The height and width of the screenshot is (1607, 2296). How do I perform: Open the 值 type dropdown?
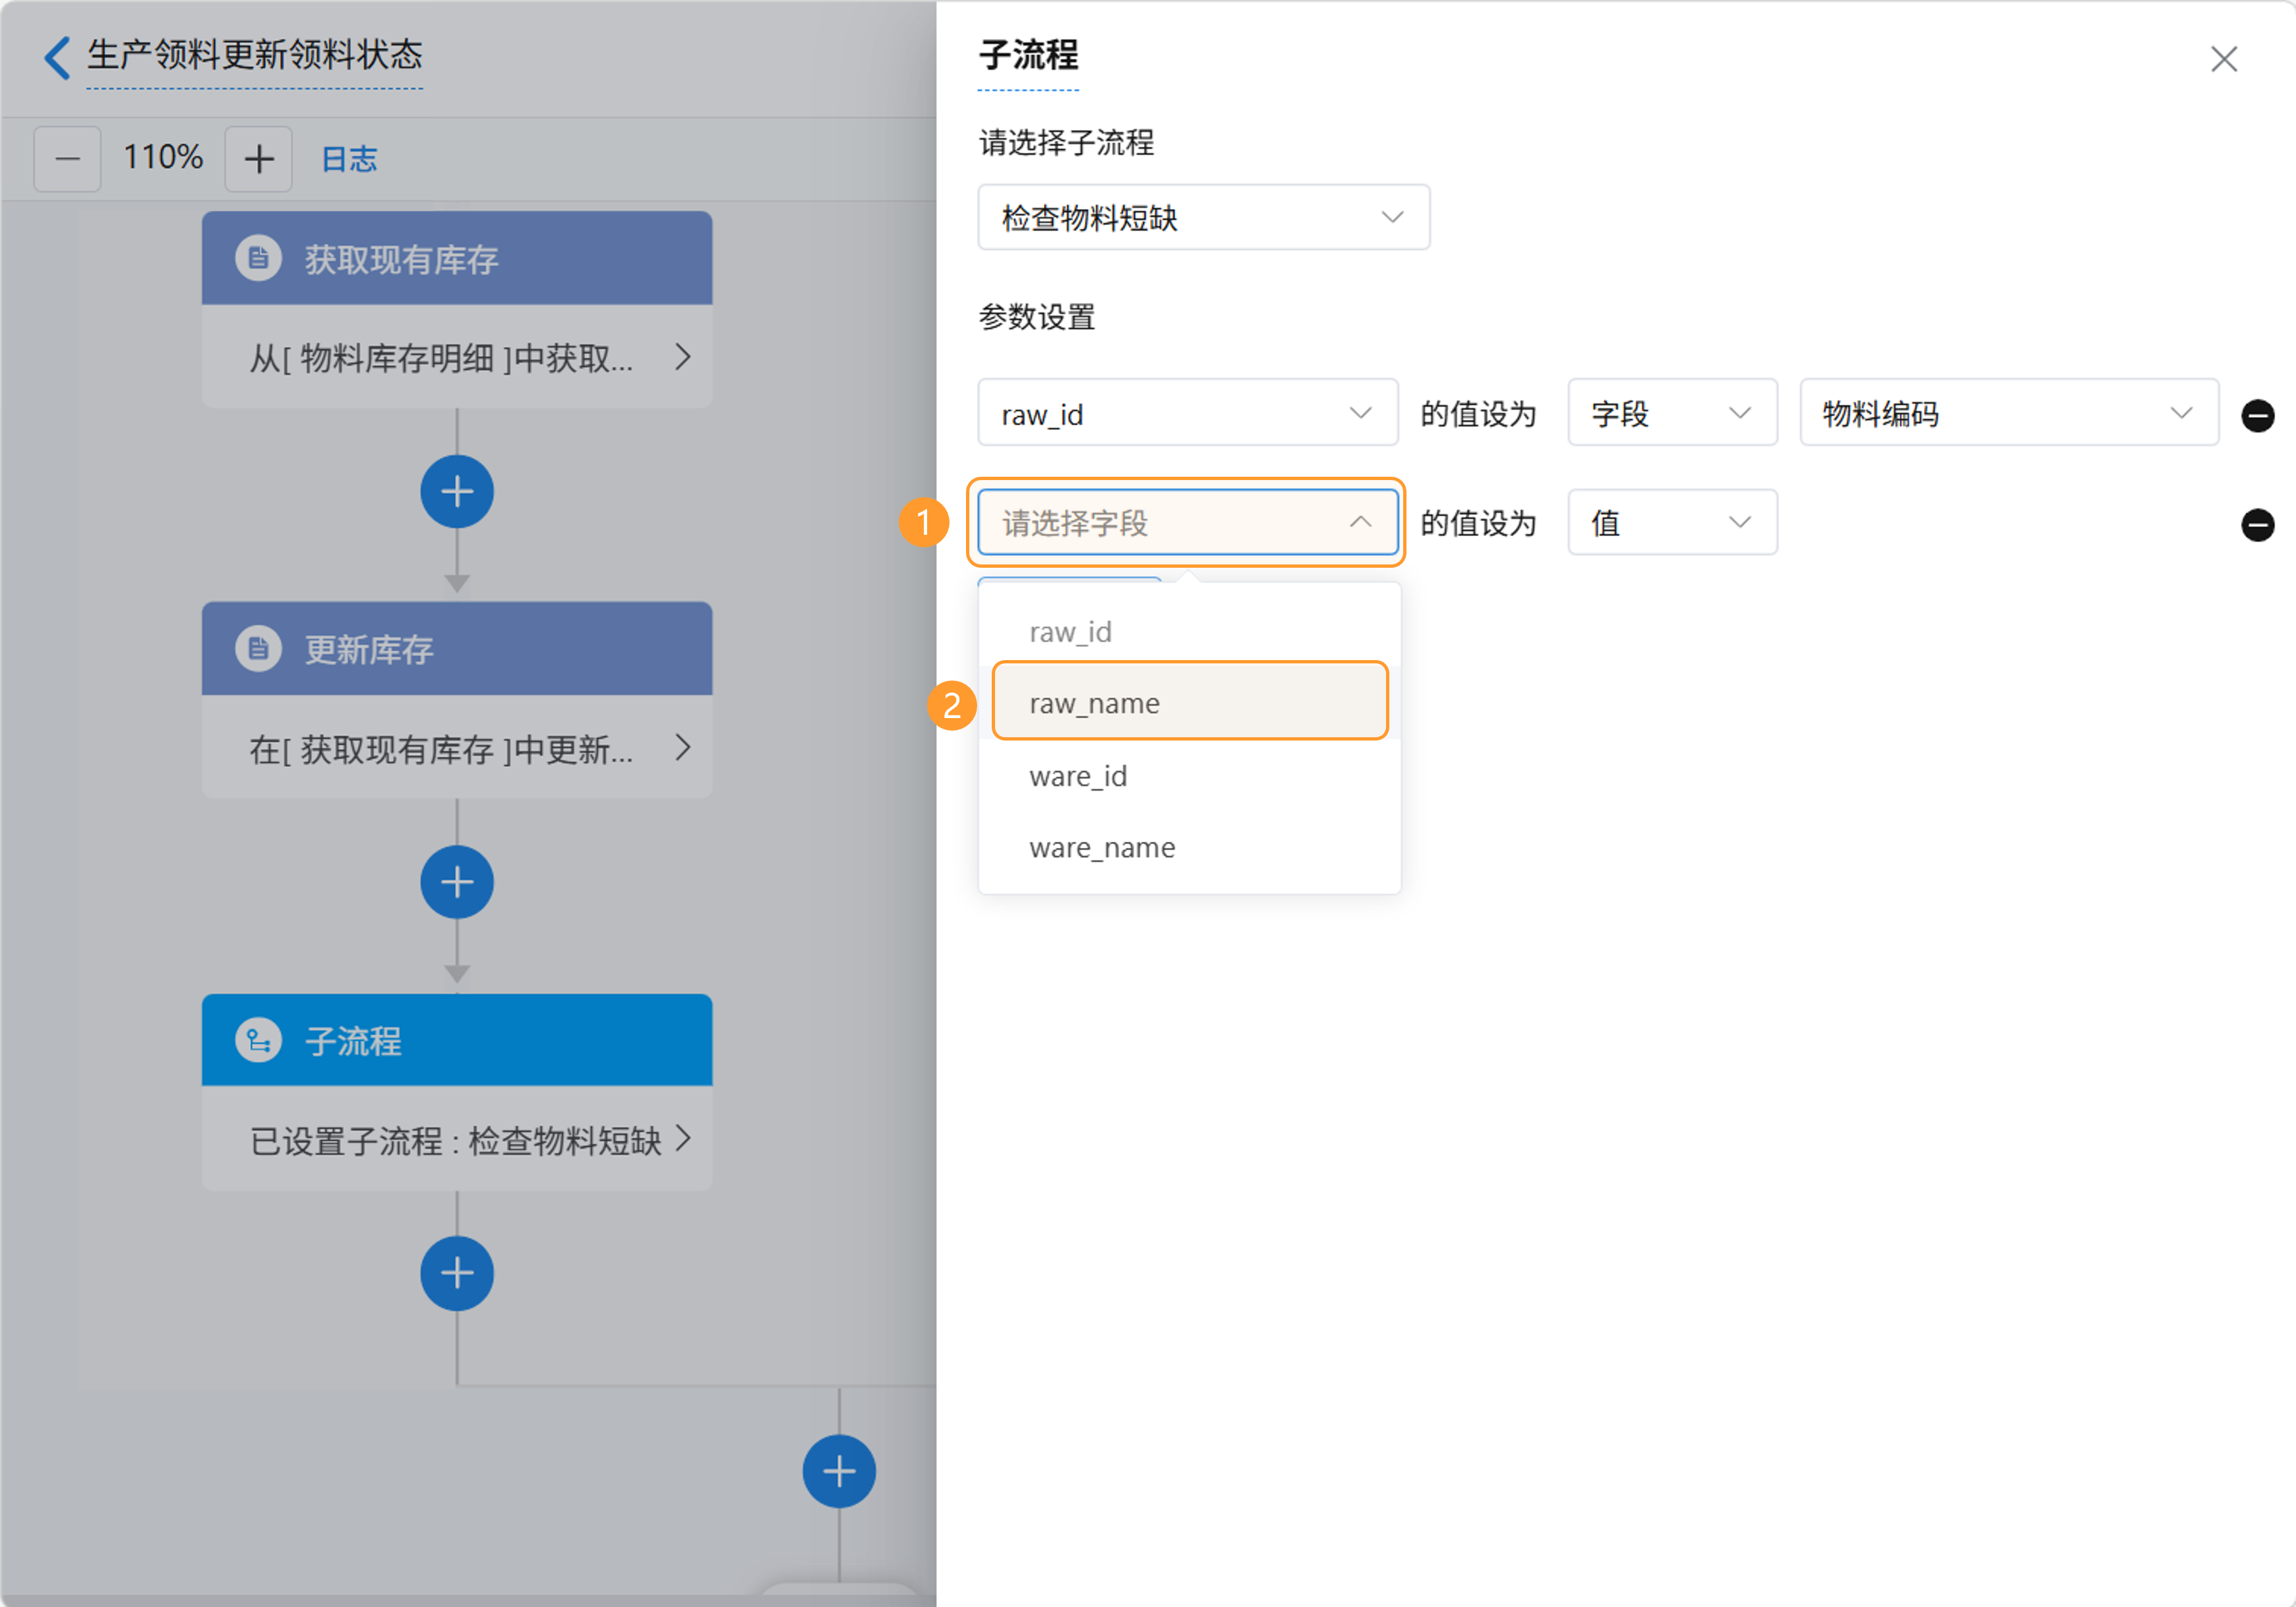pos(1671,522)
